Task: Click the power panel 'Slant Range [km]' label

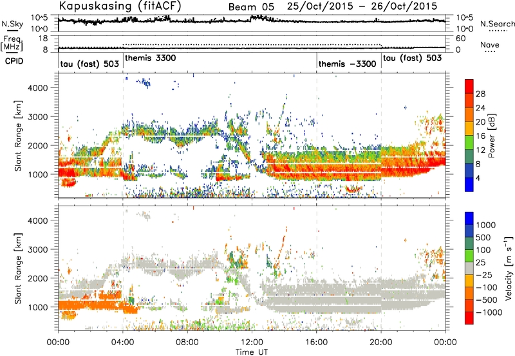Action: pyautogui.click(x=18, y=136)
